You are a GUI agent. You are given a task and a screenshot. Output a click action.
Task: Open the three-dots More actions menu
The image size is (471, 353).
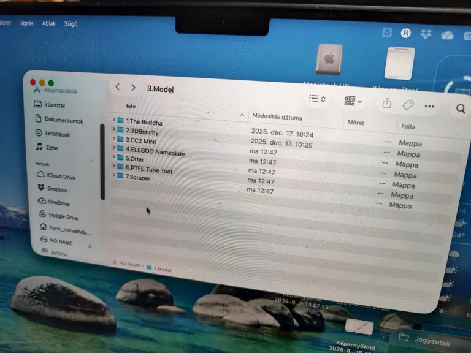(429, 106)
